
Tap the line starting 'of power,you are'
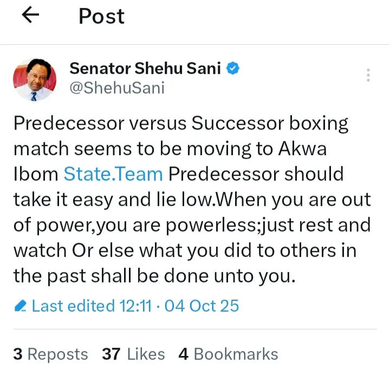tap(192, 225)
